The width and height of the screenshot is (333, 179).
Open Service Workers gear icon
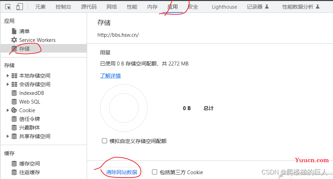[x=14, y=40]
